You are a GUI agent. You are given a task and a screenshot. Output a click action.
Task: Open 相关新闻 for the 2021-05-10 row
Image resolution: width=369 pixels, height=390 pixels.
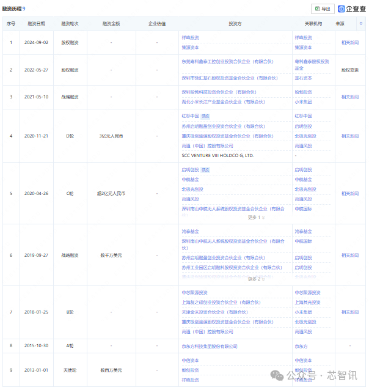[350, 97]
